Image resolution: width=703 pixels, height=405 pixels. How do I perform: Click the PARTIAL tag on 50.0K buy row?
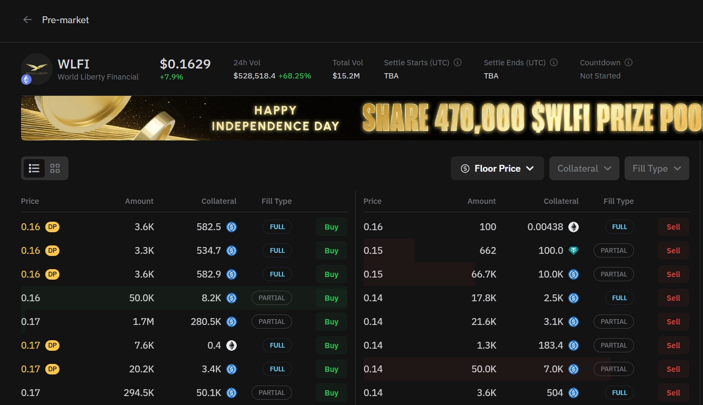point(272,298)
